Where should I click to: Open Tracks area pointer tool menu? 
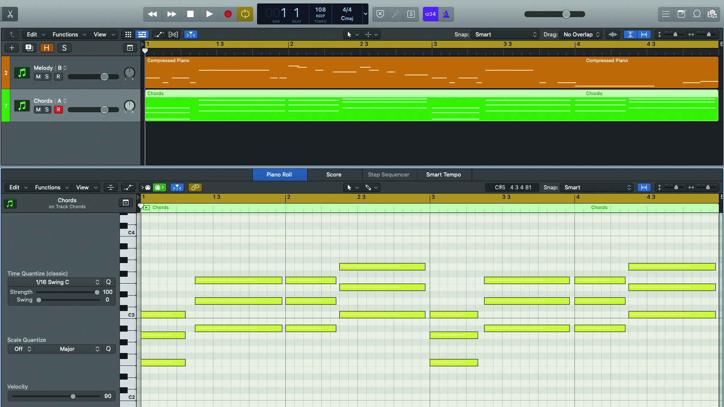(352, 34)
